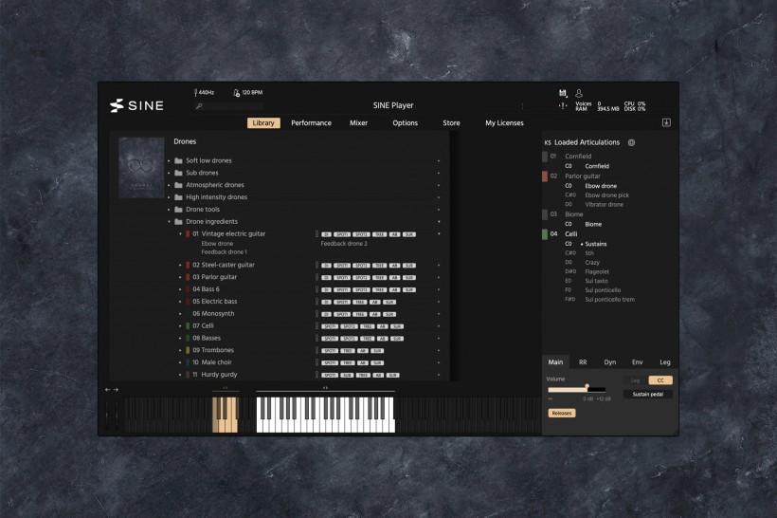The image size is (777, 518).
Task: Click the metronome 120 BPM icon
Action: click(x=236, y=93)
